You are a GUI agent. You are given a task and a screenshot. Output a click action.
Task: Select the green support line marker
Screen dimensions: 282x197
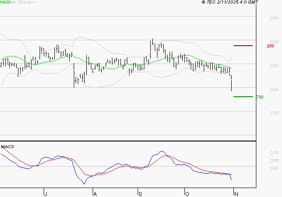pyautogui.click(x=243, y=97)
